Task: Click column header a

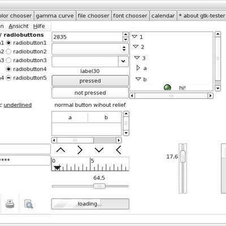Action: [70, 118]
